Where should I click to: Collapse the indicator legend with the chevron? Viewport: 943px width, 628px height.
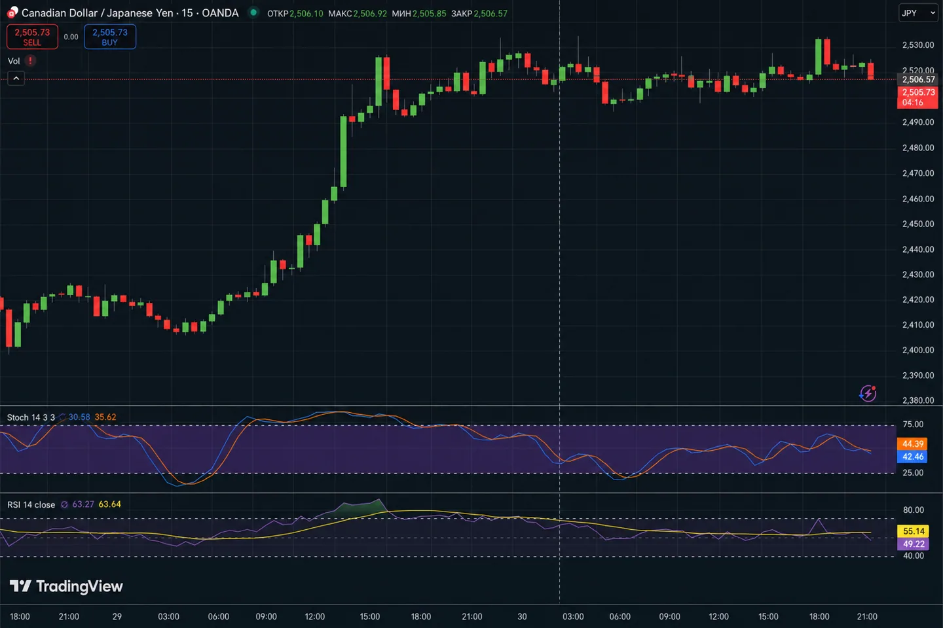tap(16, 78)
